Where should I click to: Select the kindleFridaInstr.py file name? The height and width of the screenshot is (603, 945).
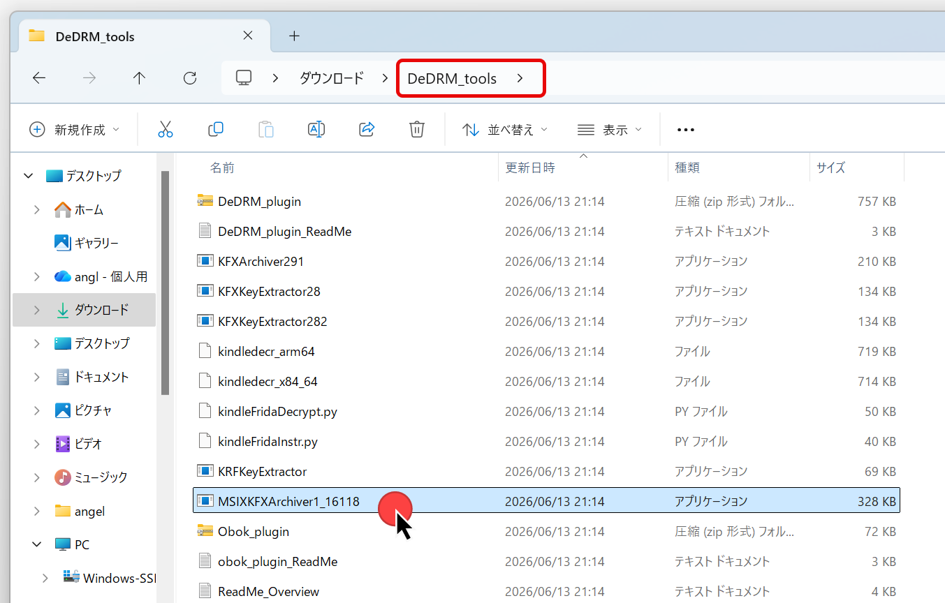click(268, 441)
